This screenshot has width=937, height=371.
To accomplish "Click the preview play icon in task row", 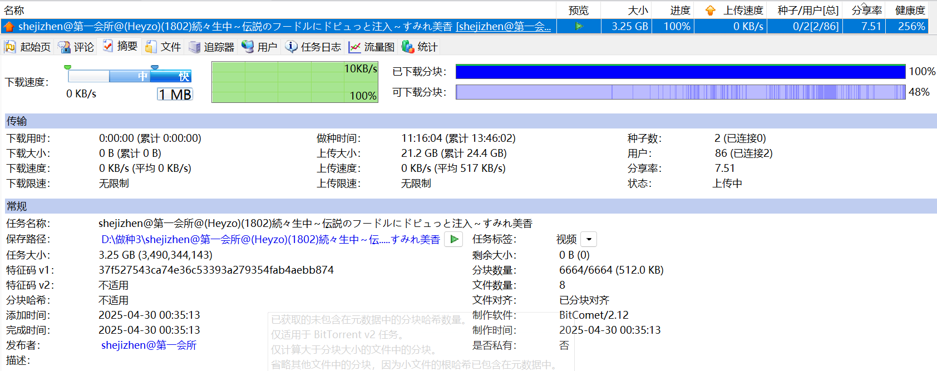I will [579, 26].
